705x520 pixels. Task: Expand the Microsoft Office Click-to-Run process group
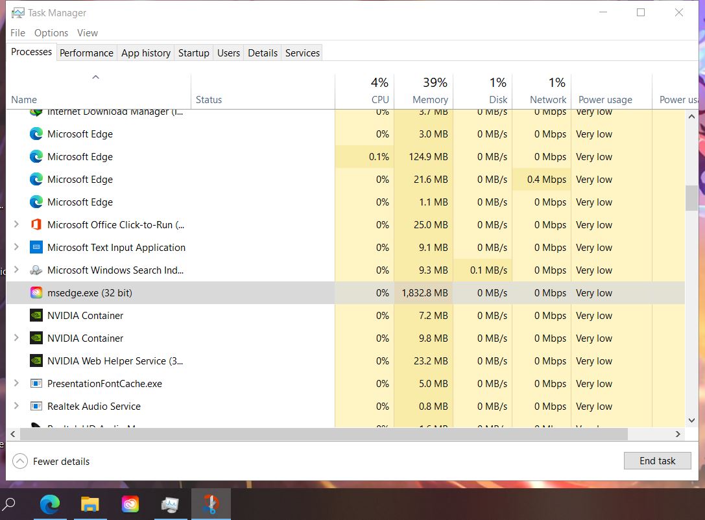pyautogui.click(x=16, y=225)
